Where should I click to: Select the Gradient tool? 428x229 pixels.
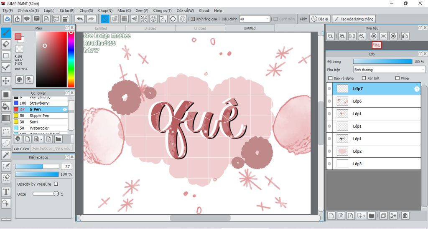point(6,118)
